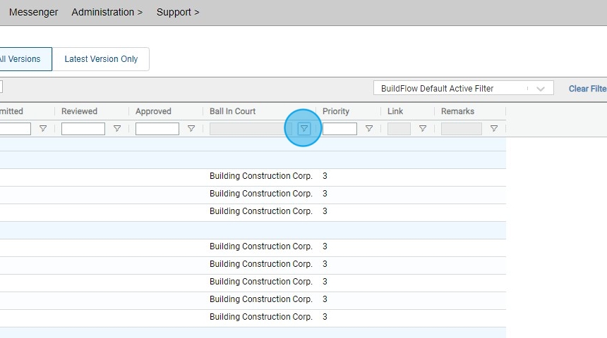
Task: Click the Priority filter text field
Action: coord(339,129)
